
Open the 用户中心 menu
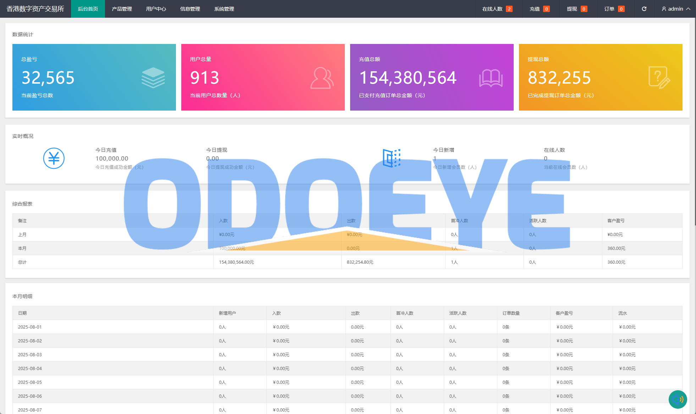pyautogui.click(x=156, y=9)
